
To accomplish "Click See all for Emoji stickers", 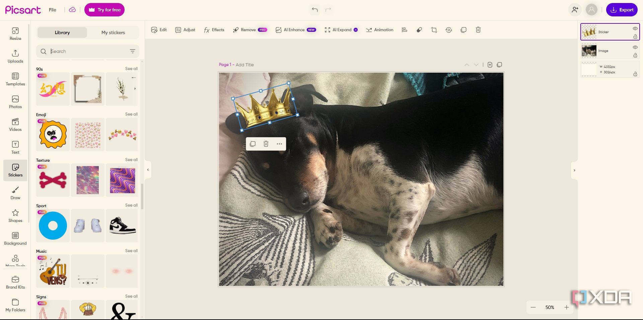I will 131,114.
